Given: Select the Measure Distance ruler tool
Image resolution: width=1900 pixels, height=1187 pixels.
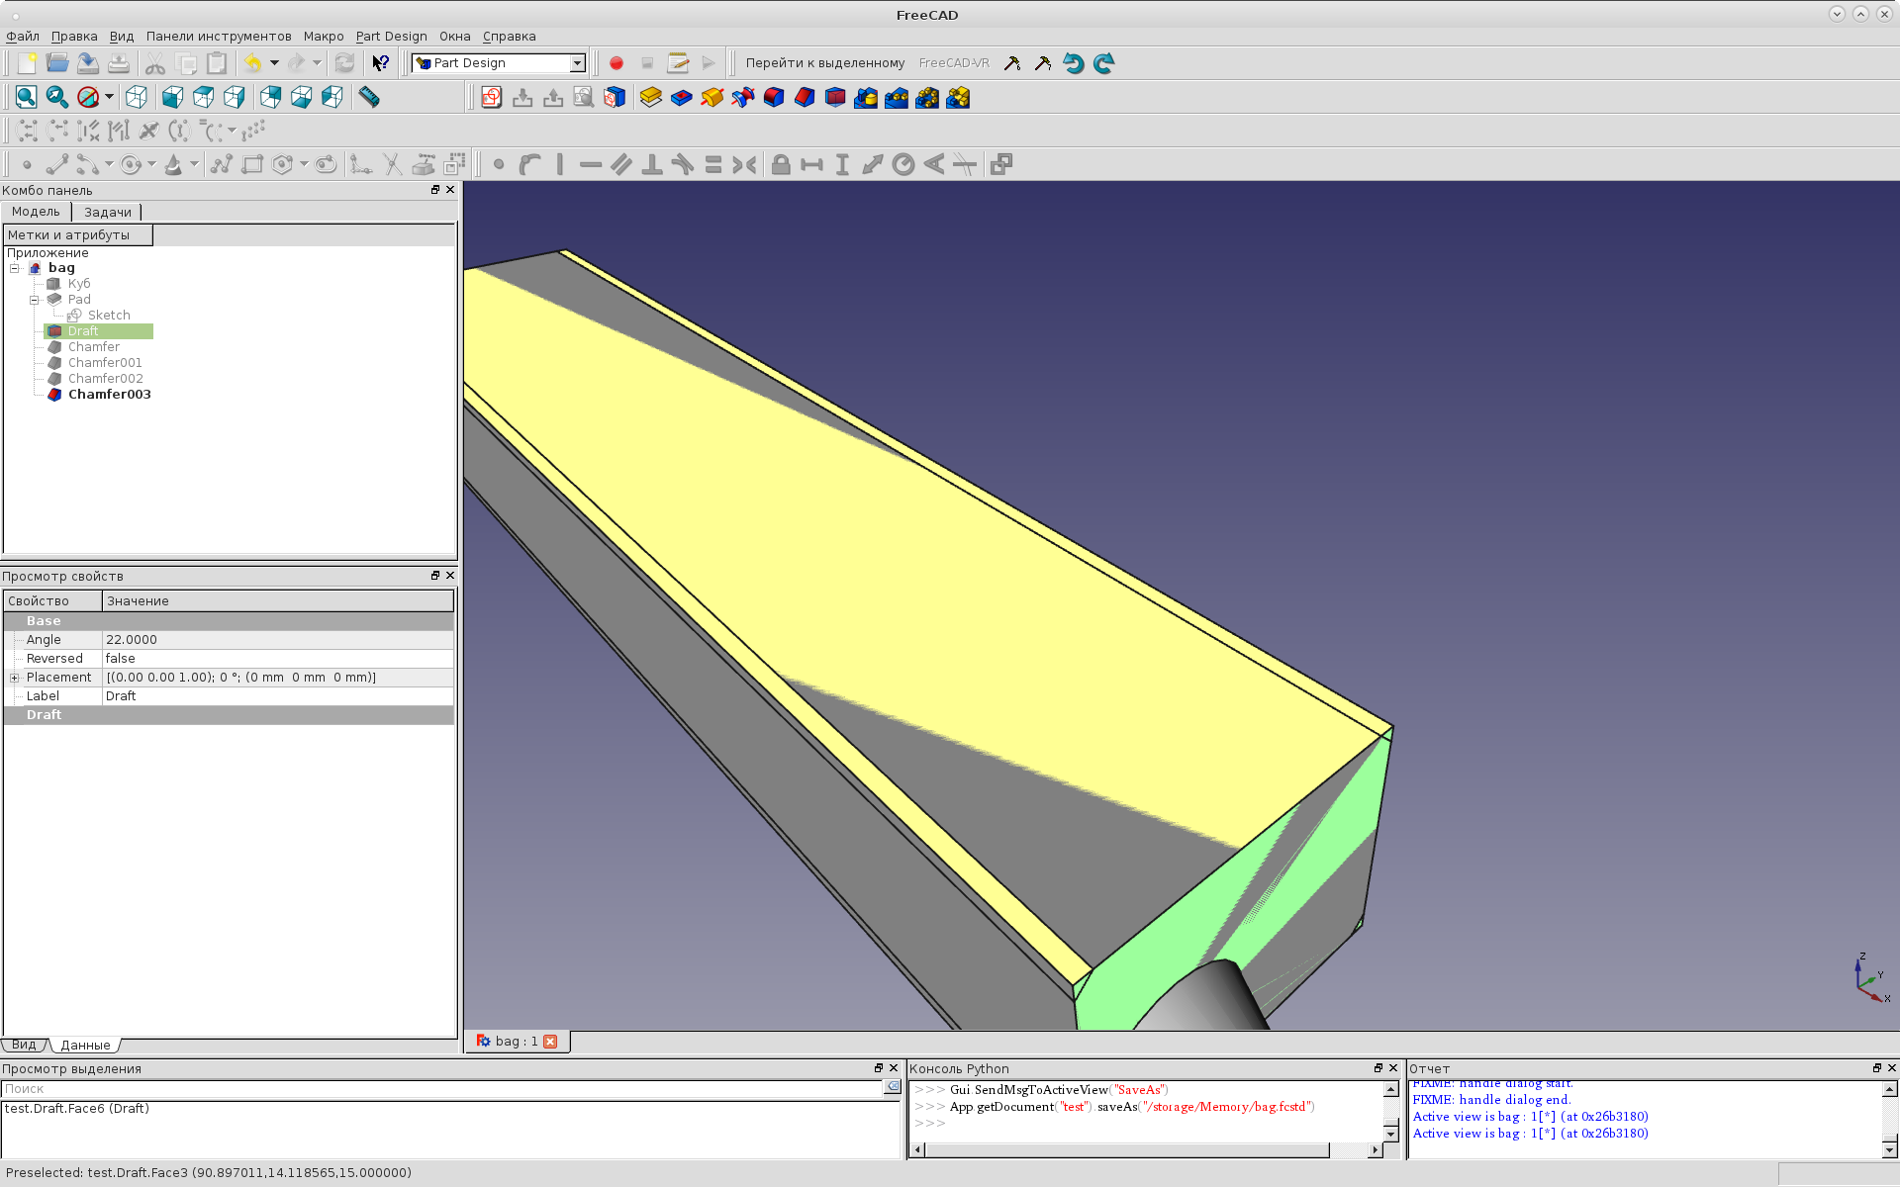Looking at the screenshot, I should [x=369, y=97].
